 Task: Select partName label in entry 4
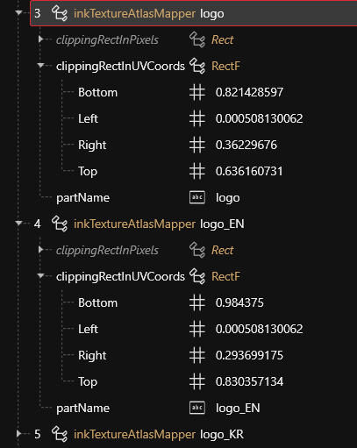[83, 409]
